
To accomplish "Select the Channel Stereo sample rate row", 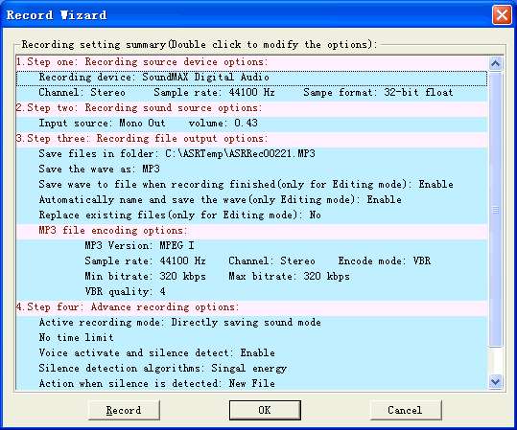I will click(x=251, y=93).
